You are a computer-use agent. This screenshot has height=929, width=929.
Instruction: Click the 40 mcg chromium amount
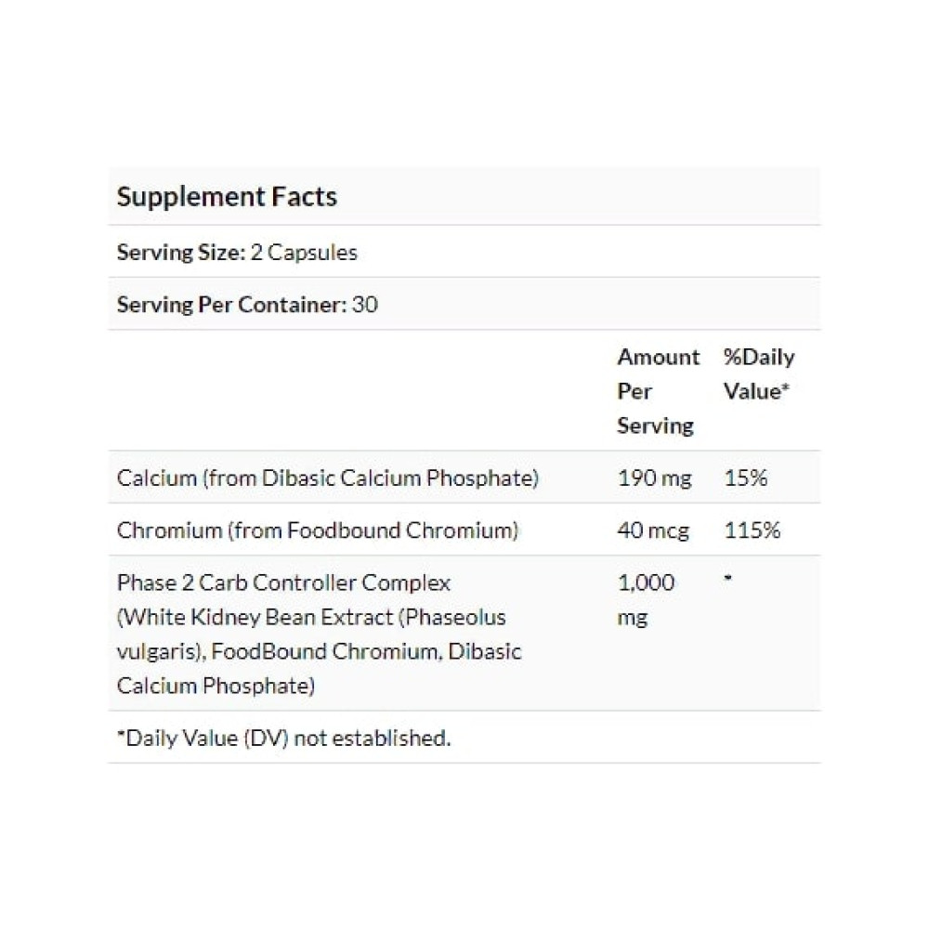[653, 530]
